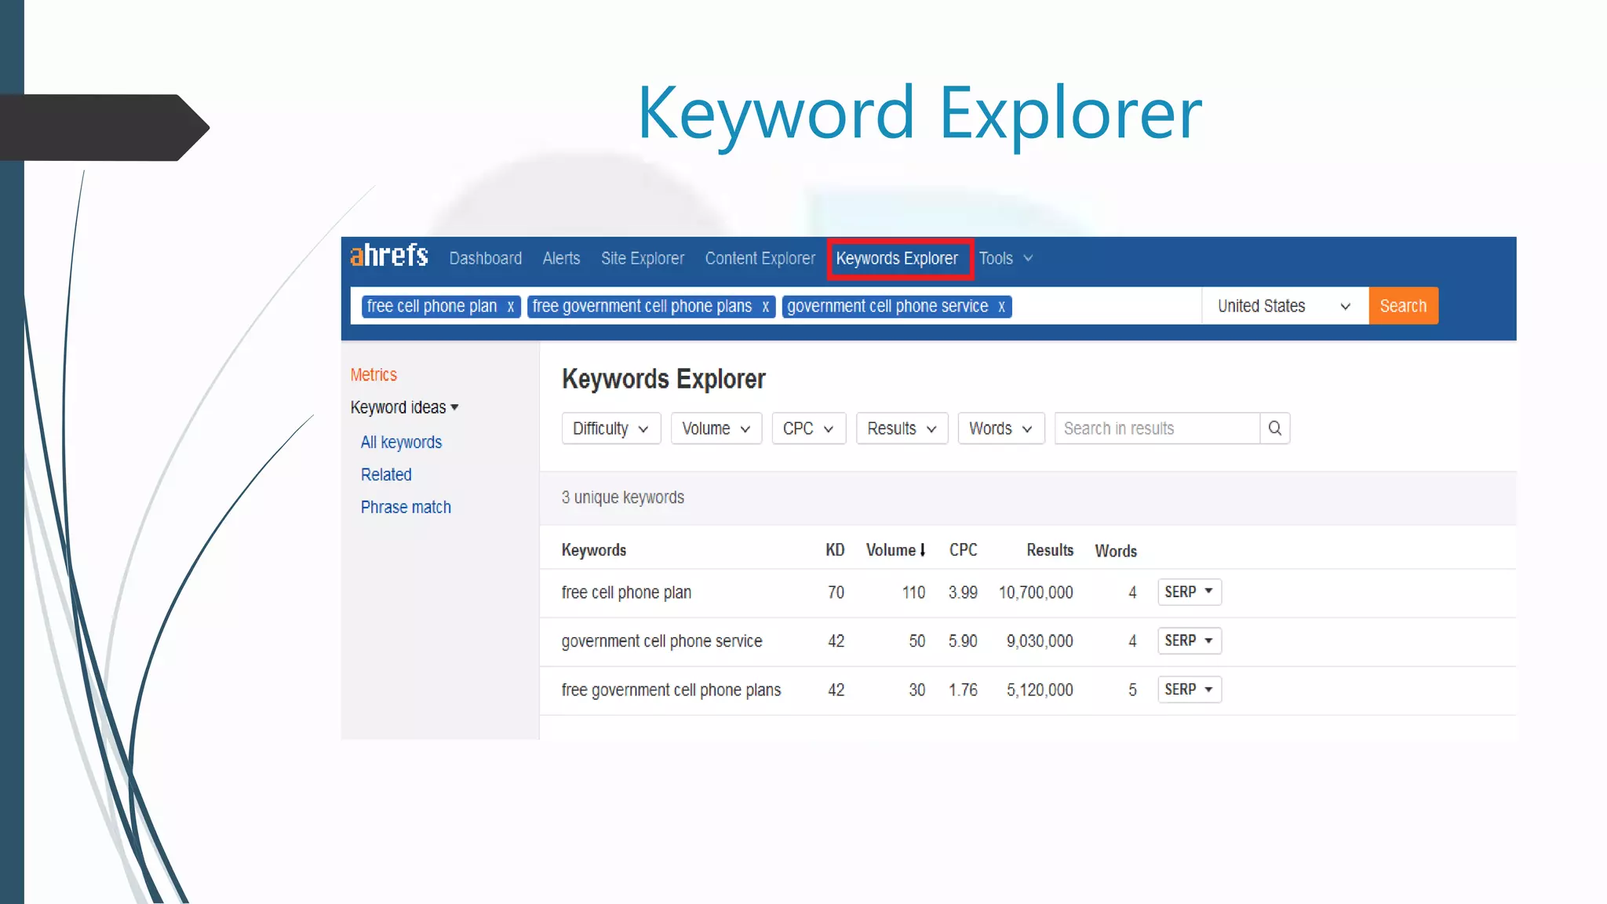Click keyword 'government cell phone service' in table
Viewport: 1607px width, 904px height.
661,641
